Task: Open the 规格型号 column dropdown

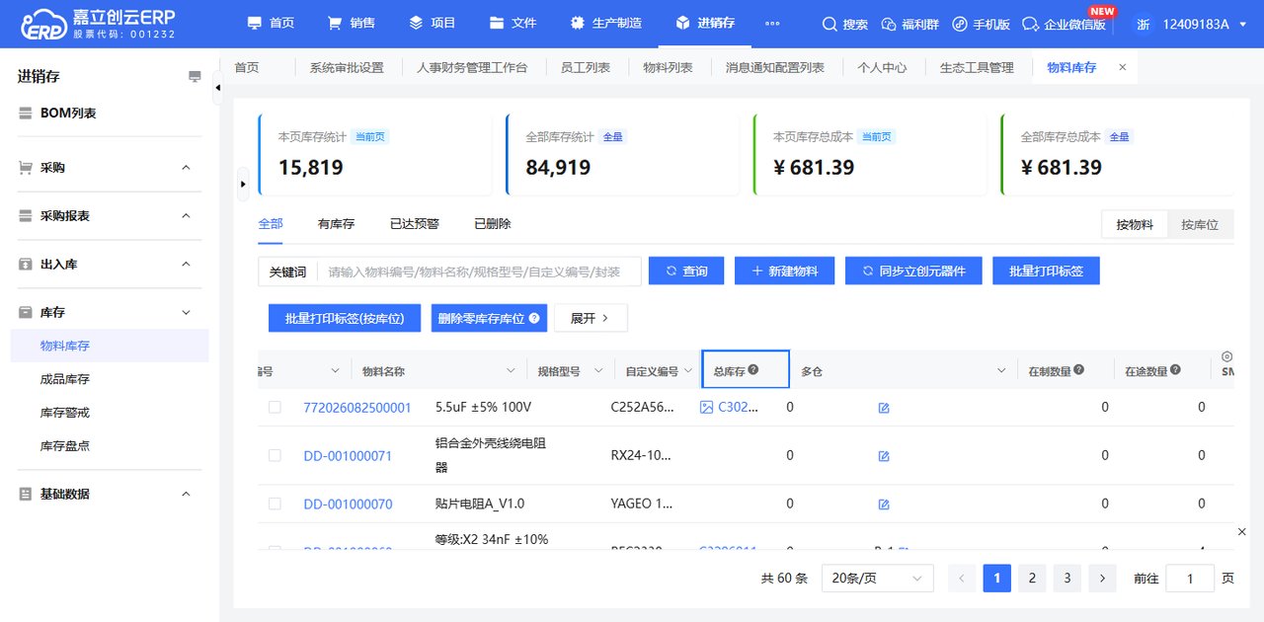Action: tap(598, 371)
